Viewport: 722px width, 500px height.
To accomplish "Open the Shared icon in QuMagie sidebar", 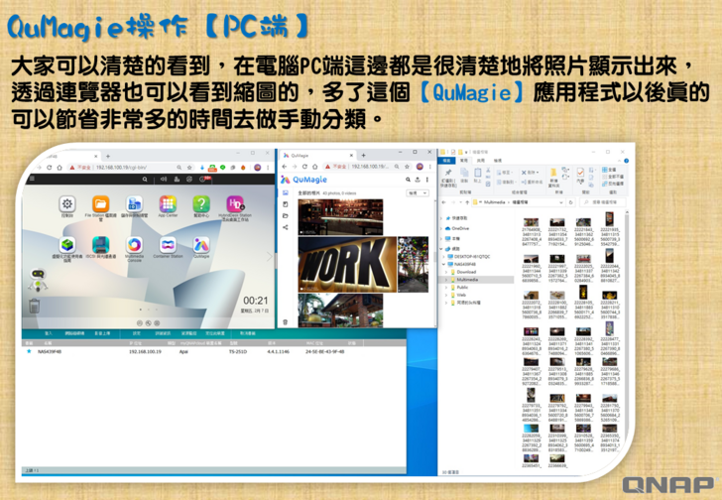I will [285, 227].
